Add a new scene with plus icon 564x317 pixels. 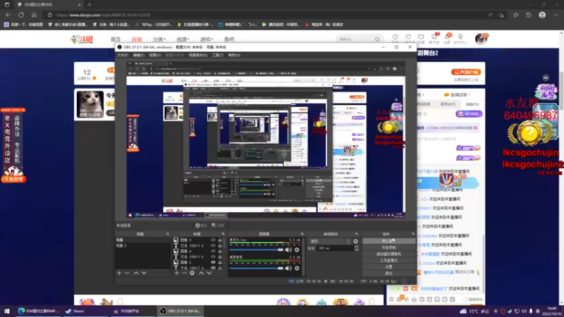[119, 273]
